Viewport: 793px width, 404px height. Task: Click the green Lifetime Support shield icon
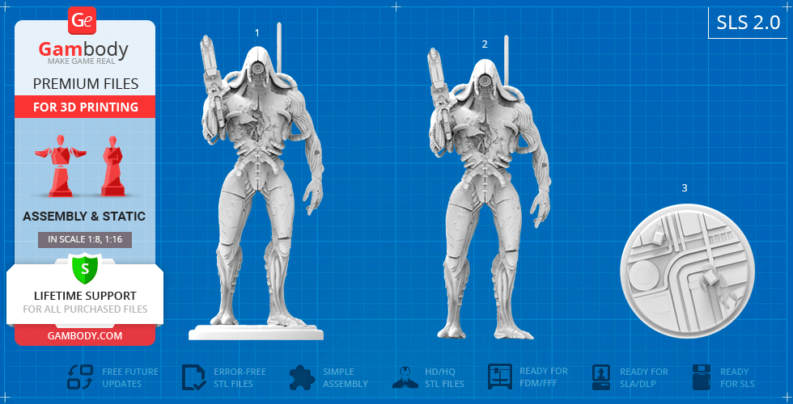tap(84, 267)
